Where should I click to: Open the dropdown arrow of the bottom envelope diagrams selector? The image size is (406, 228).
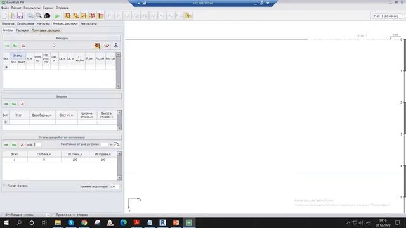48,215
